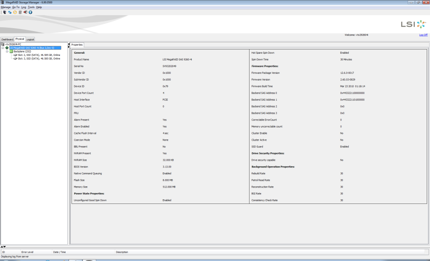This screenshot has height=261, width=430.
Task: Sort log by the Description column
Action: [x=271, y=252]
